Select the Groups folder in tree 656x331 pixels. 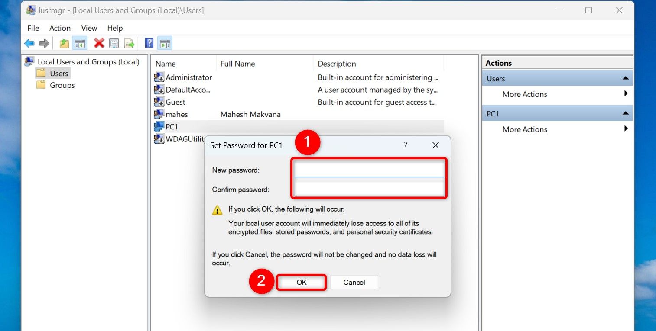point(62,85)
